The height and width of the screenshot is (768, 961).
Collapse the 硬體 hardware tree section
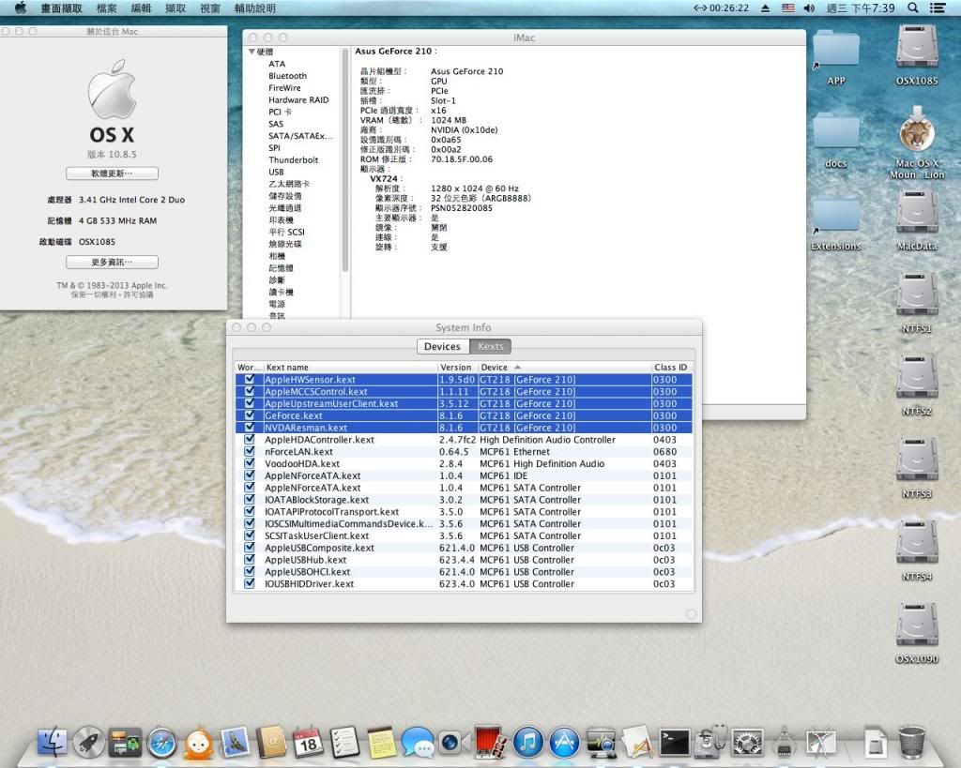252,52
